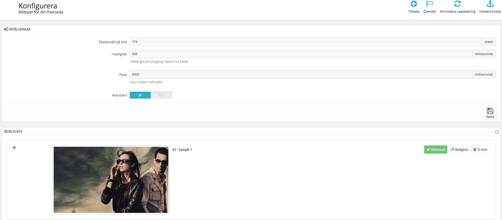
Task: Select the '#1 - Sample 1' title text
Action: (x=182, y=149)
